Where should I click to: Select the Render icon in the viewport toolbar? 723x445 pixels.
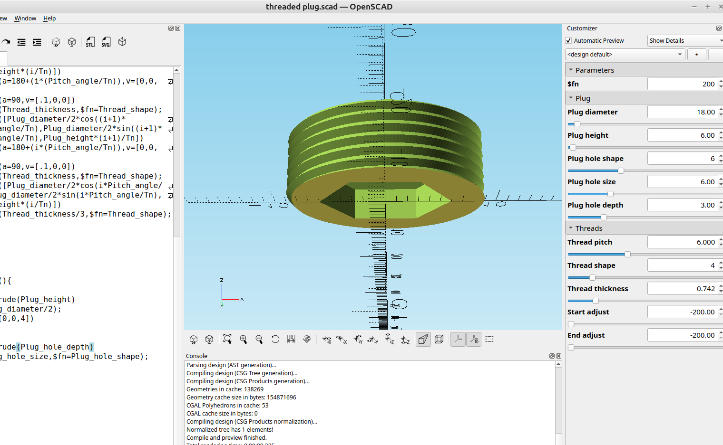tap(209, 339)
